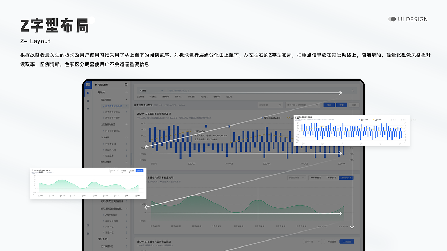Click the 开始日期 - 结束日期 date range field
Viewport: 447px width, 251px height.
(x=302, y=105)
